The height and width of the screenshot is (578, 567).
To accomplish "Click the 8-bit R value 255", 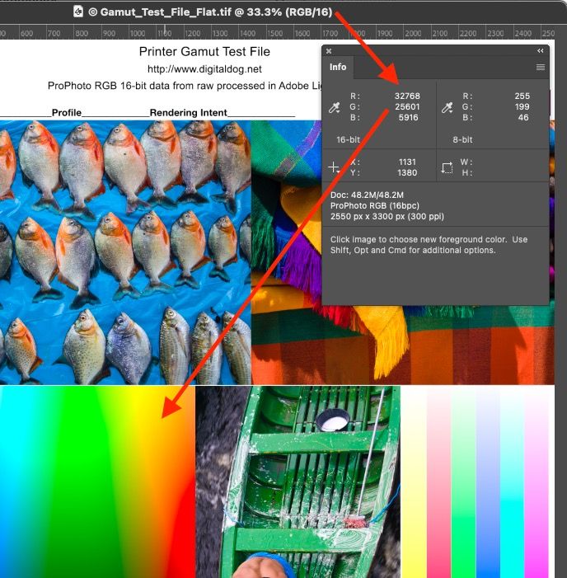I will pyautogui.click(x=522, y=96).
